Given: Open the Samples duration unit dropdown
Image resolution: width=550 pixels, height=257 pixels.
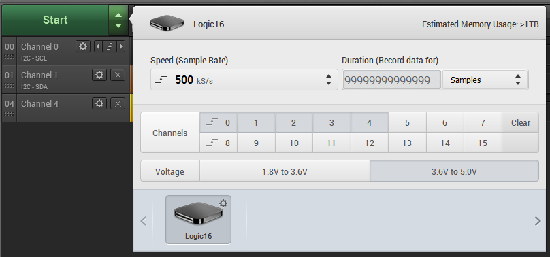Looking at the screenshot, I should point(485,80).
